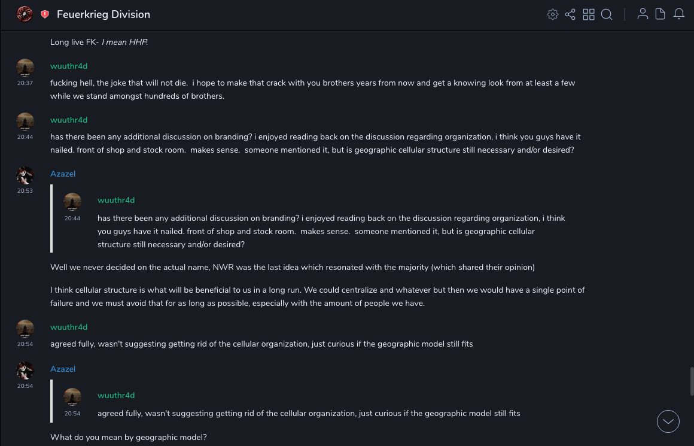Click the share icon in header

point(570,14)
